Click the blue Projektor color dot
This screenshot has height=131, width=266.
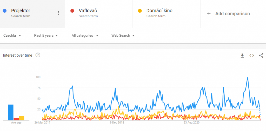5,11
